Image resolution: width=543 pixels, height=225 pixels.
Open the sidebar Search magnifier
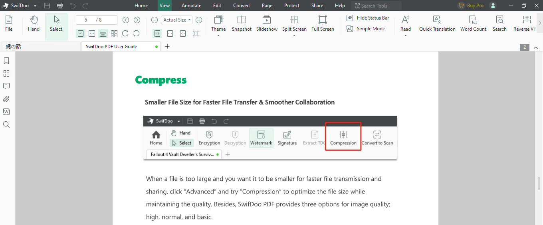[6, 124]
